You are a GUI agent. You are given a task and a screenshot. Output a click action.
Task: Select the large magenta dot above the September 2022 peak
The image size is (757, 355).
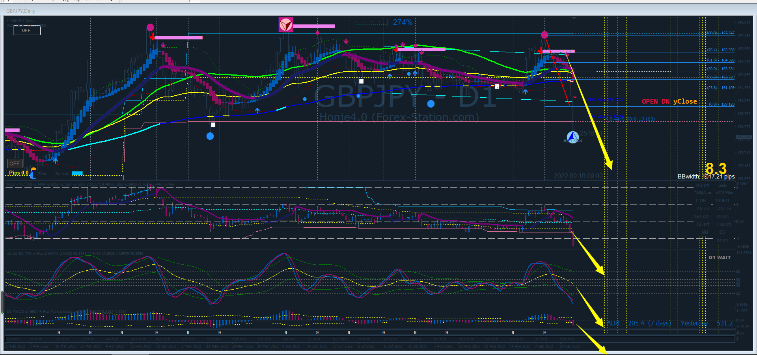point(544,35)
